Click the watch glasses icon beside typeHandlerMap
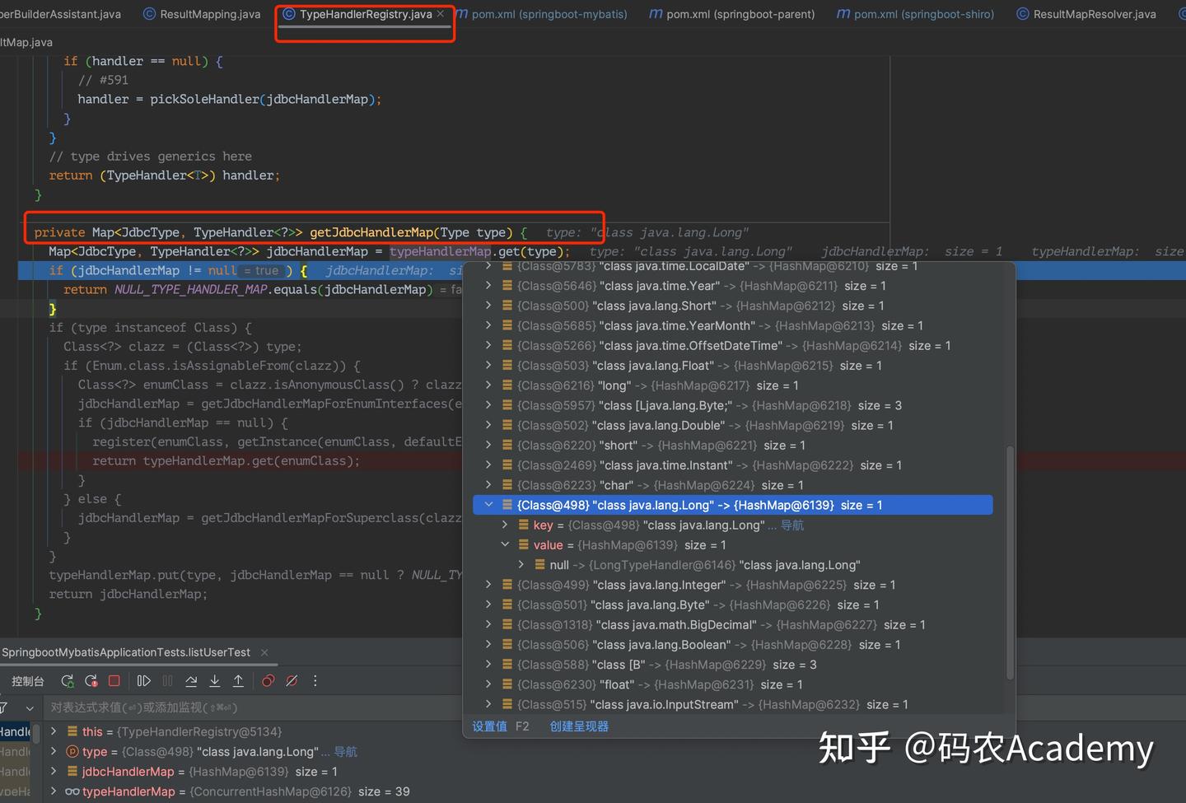This screenshot has width=1186, height=803. point(72,791)
